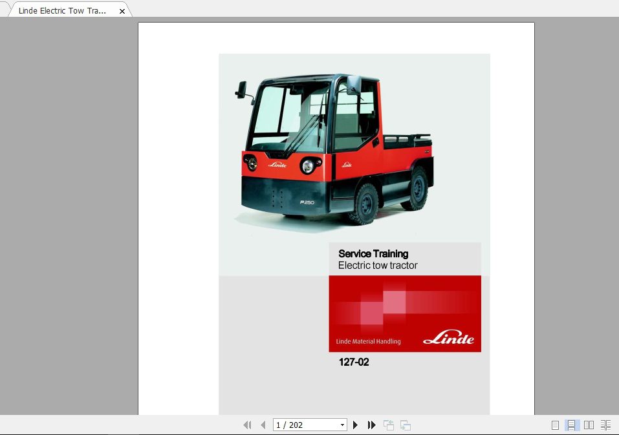Image resolution: width=619 pixels, height=435 pixels.
Task: Click the page number field showing 1 / 202
Action: coord(305,425)
